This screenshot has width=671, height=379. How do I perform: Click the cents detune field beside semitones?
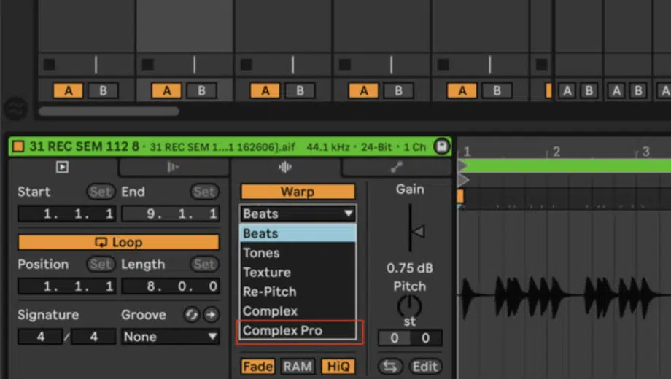click(x=426, y=338)
